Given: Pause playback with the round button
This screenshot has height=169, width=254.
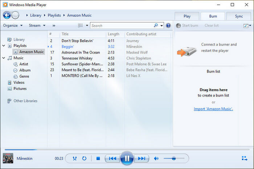Looking at the screenshot, I should pyautogui.click(x=127, y=159).
